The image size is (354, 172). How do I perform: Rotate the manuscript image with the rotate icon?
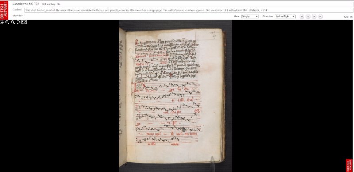pos(19,22)
